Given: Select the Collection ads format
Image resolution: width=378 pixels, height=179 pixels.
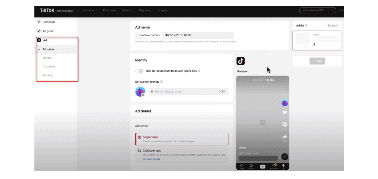Looking at the screenshot, I should click(182, 155).
